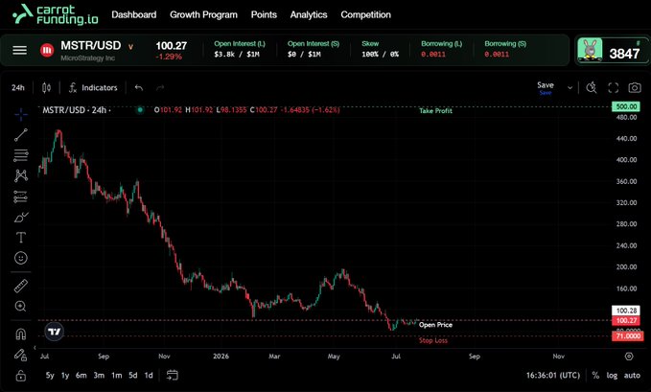Save the chart layout

546,87
